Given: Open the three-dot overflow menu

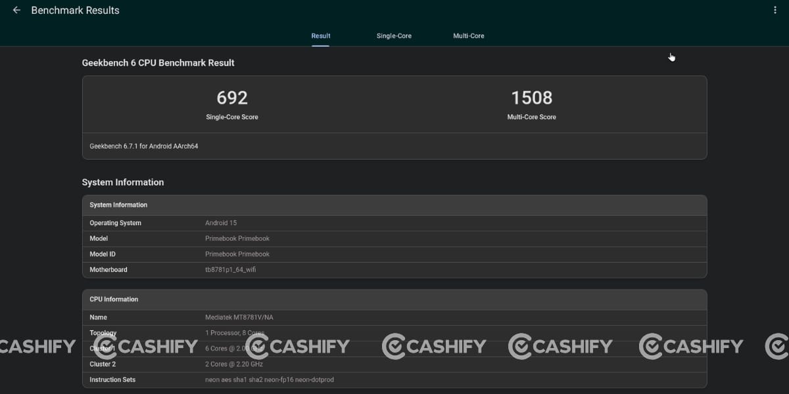Looking at the screenshot, I should (x=775, y=10).
